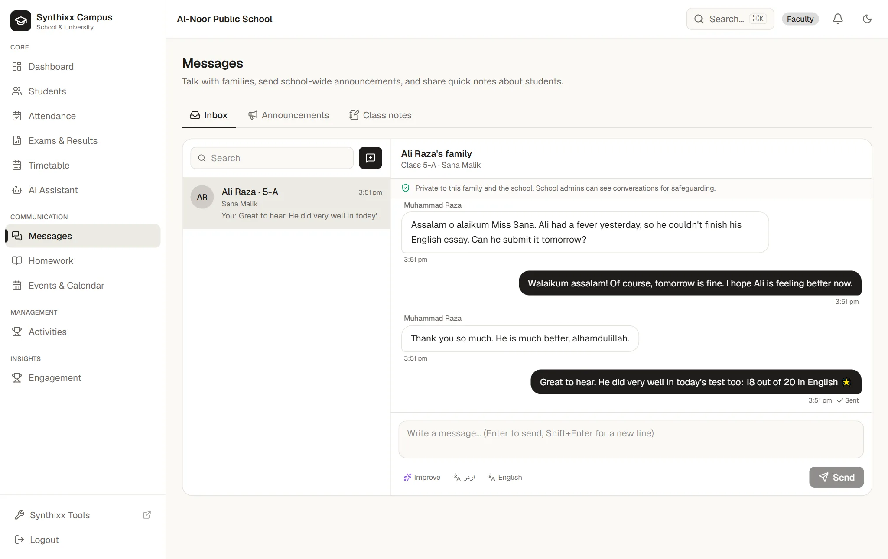Open the global Search bar in the header

pos(730,19)
